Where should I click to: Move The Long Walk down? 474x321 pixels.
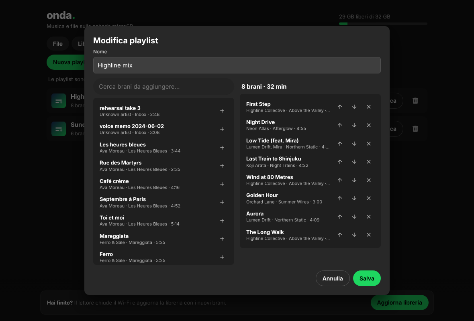click(354, 235)
